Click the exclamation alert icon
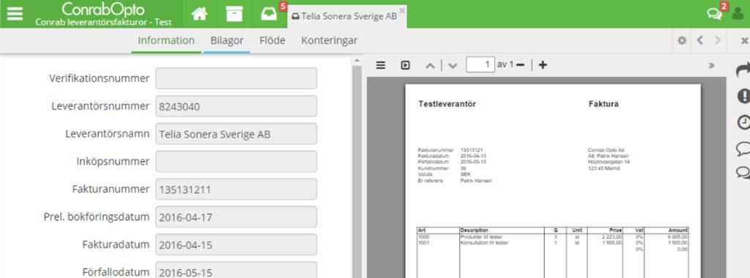Image resolution: width=750 pixels, height=278 pixels. (x=743, y=96)
